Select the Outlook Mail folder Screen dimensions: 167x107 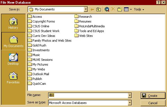[x=38, y=74]
